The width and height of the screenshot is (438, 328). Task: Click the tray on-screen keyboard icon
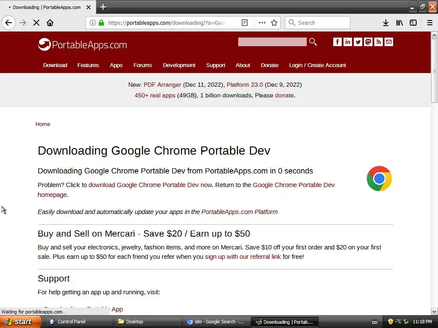point(375,322)
